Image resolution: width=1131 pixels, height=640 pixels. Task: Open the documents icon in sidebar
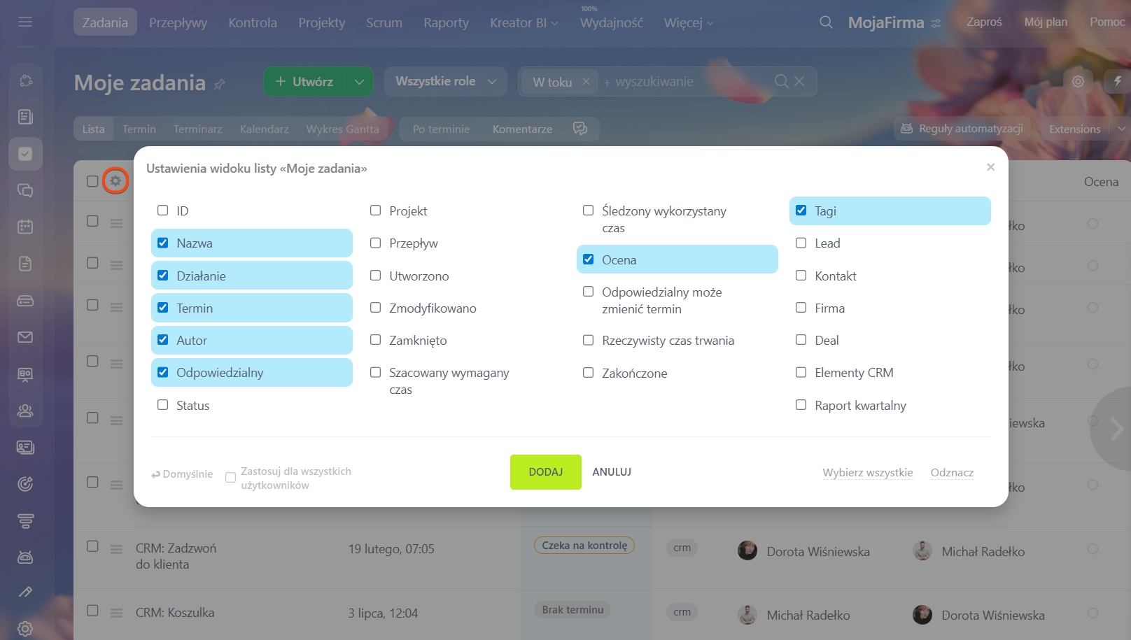point(25,264)
